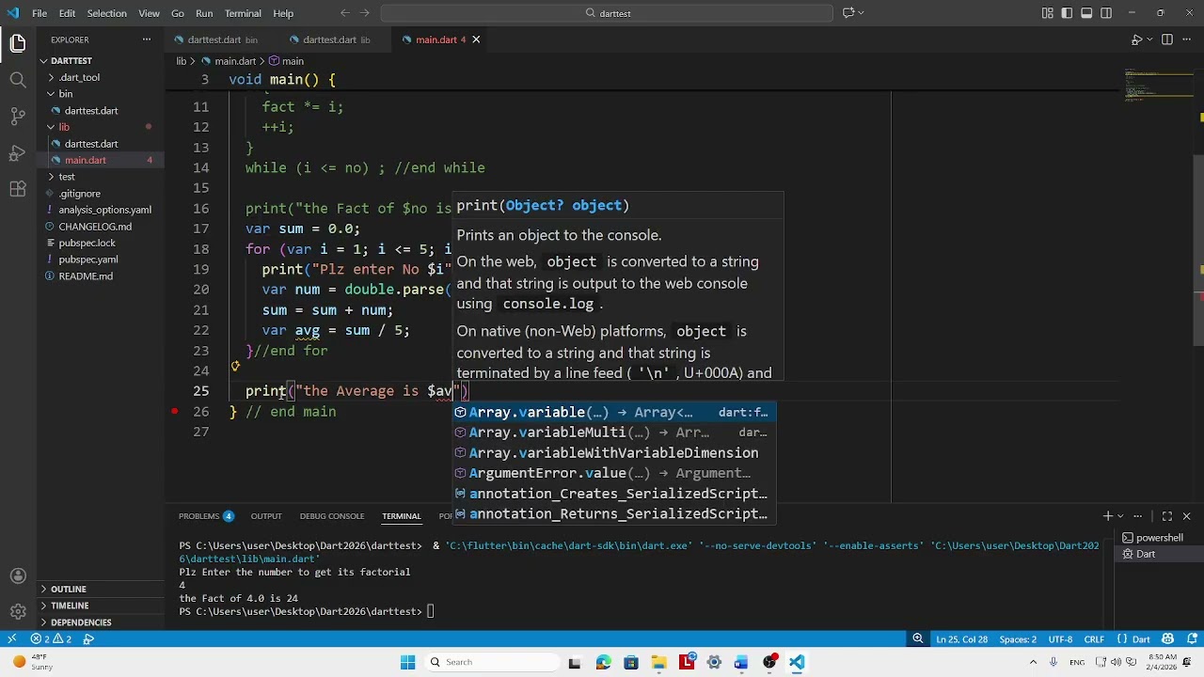Open terminal panel more actions ellipsis
Image resolution: width=1204 pixels, height=677 pixels.
pos(1138,516)
